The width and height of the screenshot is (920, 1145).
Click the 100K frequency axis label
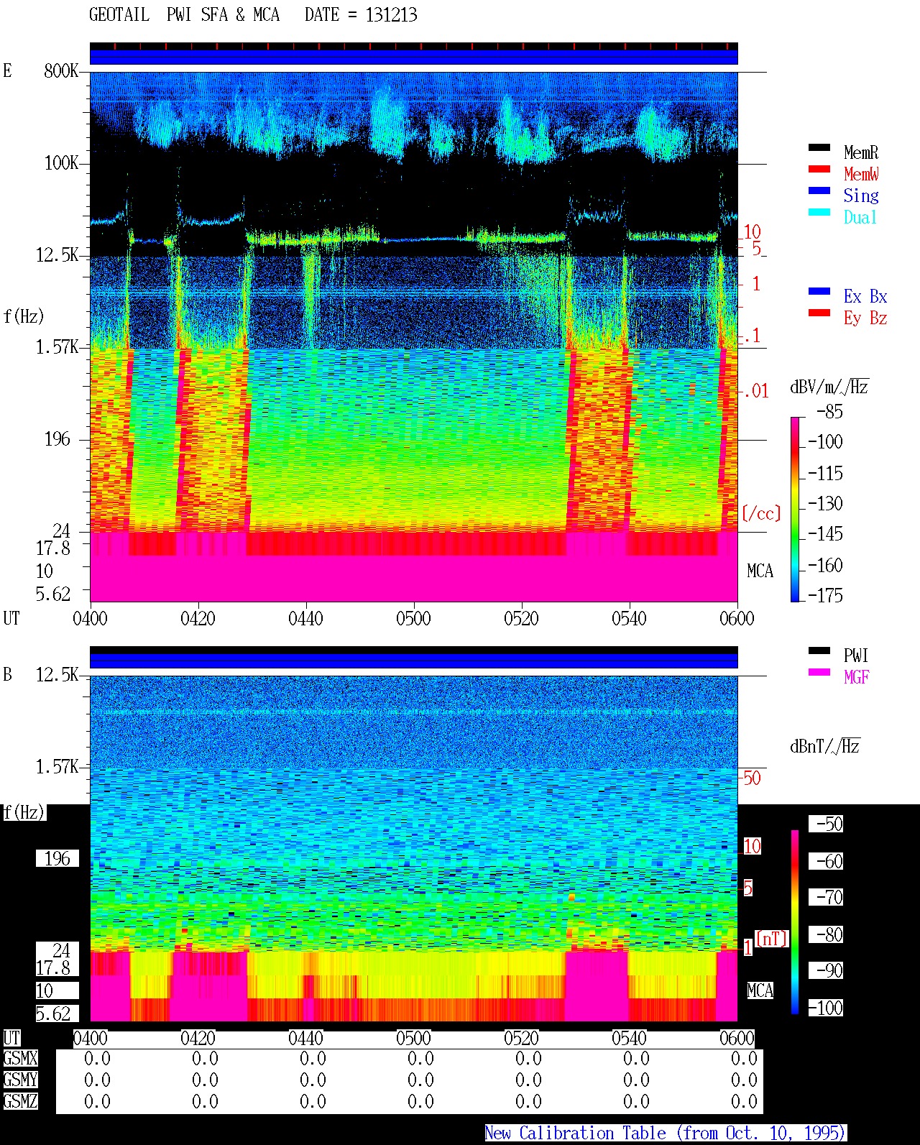pos(61,163)
